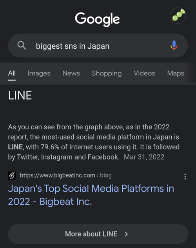Click the featured snippet text about LINE
196x248 pixels.
94,142
